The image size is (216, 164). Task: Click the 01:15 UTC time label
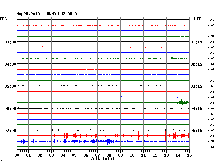click(196, 42)
